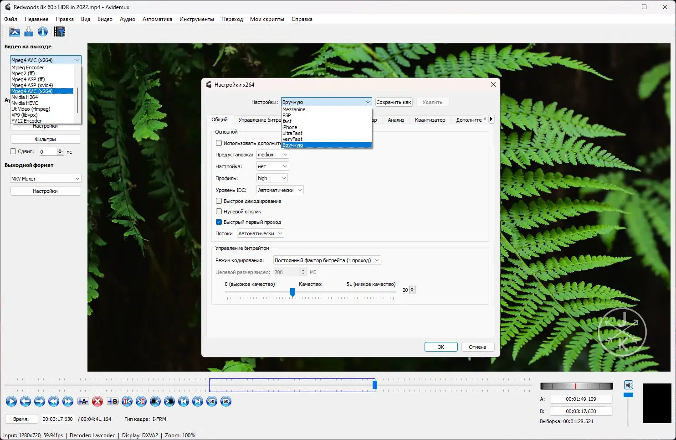The width and height of the screenshot is (676, 440).
Task: Click the video filters filmstrip icon
Action: point(60,31)
